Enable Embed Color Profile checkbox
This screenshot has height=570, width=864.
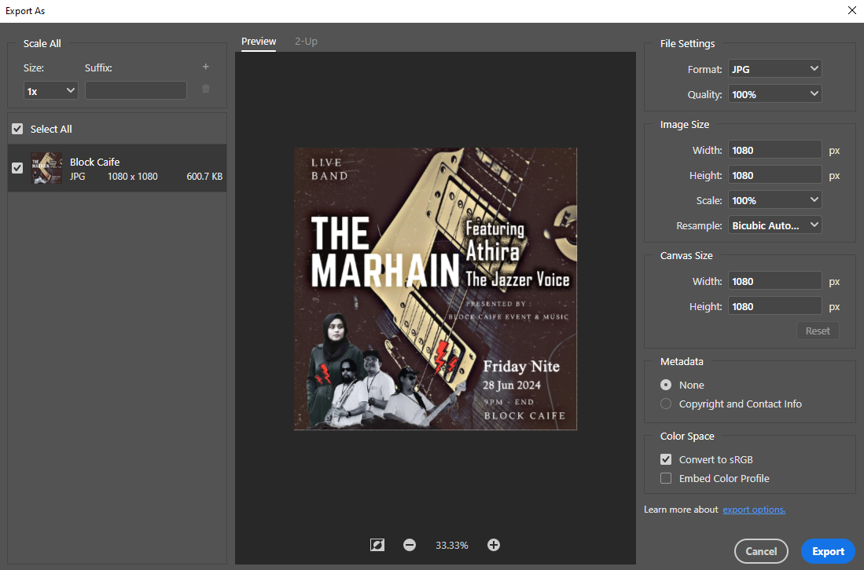click(666, 478)
